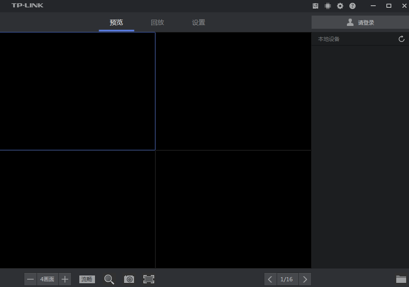Select the 预览 preview tab
The image size is (409, 287).
click(116, 23)
